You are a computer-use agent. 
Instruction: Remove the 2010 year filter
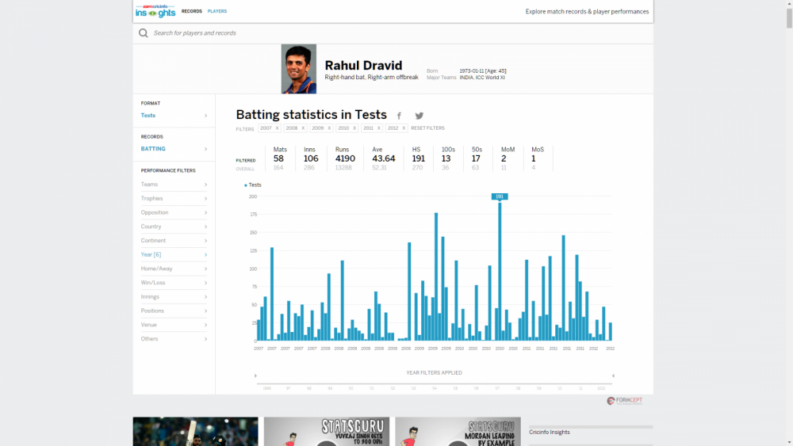(x=354, y=128)
